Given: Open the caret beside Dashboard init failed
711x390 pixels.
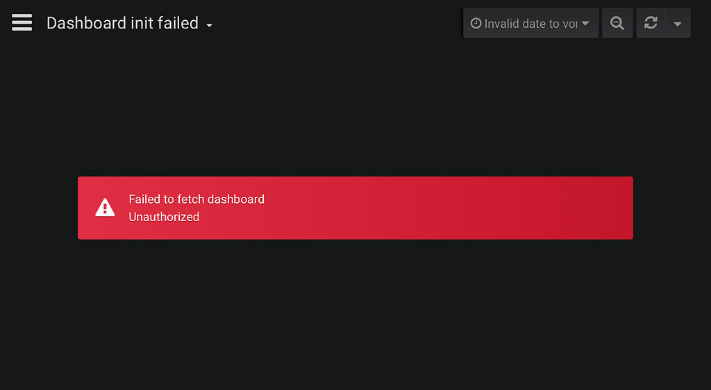Looking at the screenshot, I should [209, 26].
